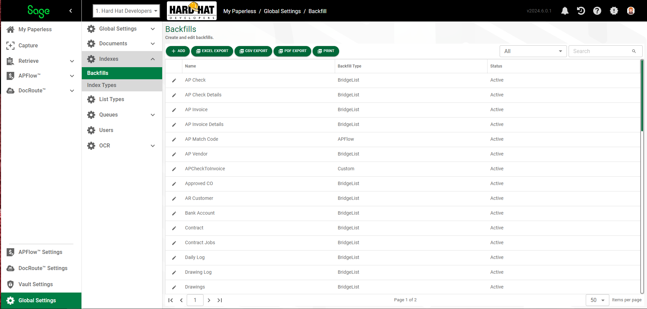The width and height of the screenshot is (647, 309).
Task: Click the search magnifier icon
Action: pos(634,51)
